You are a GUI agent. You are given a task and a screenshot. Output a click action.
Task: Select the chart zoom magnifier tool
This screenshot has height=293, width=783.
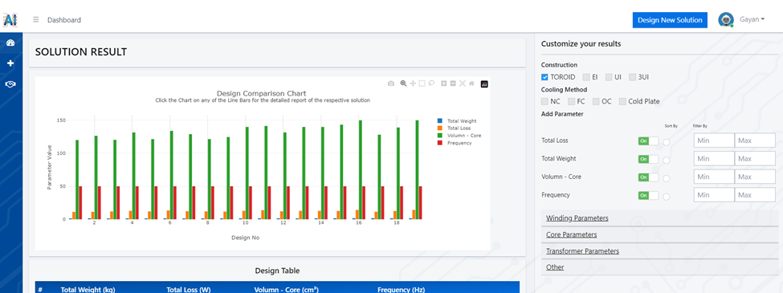[403, 83]
